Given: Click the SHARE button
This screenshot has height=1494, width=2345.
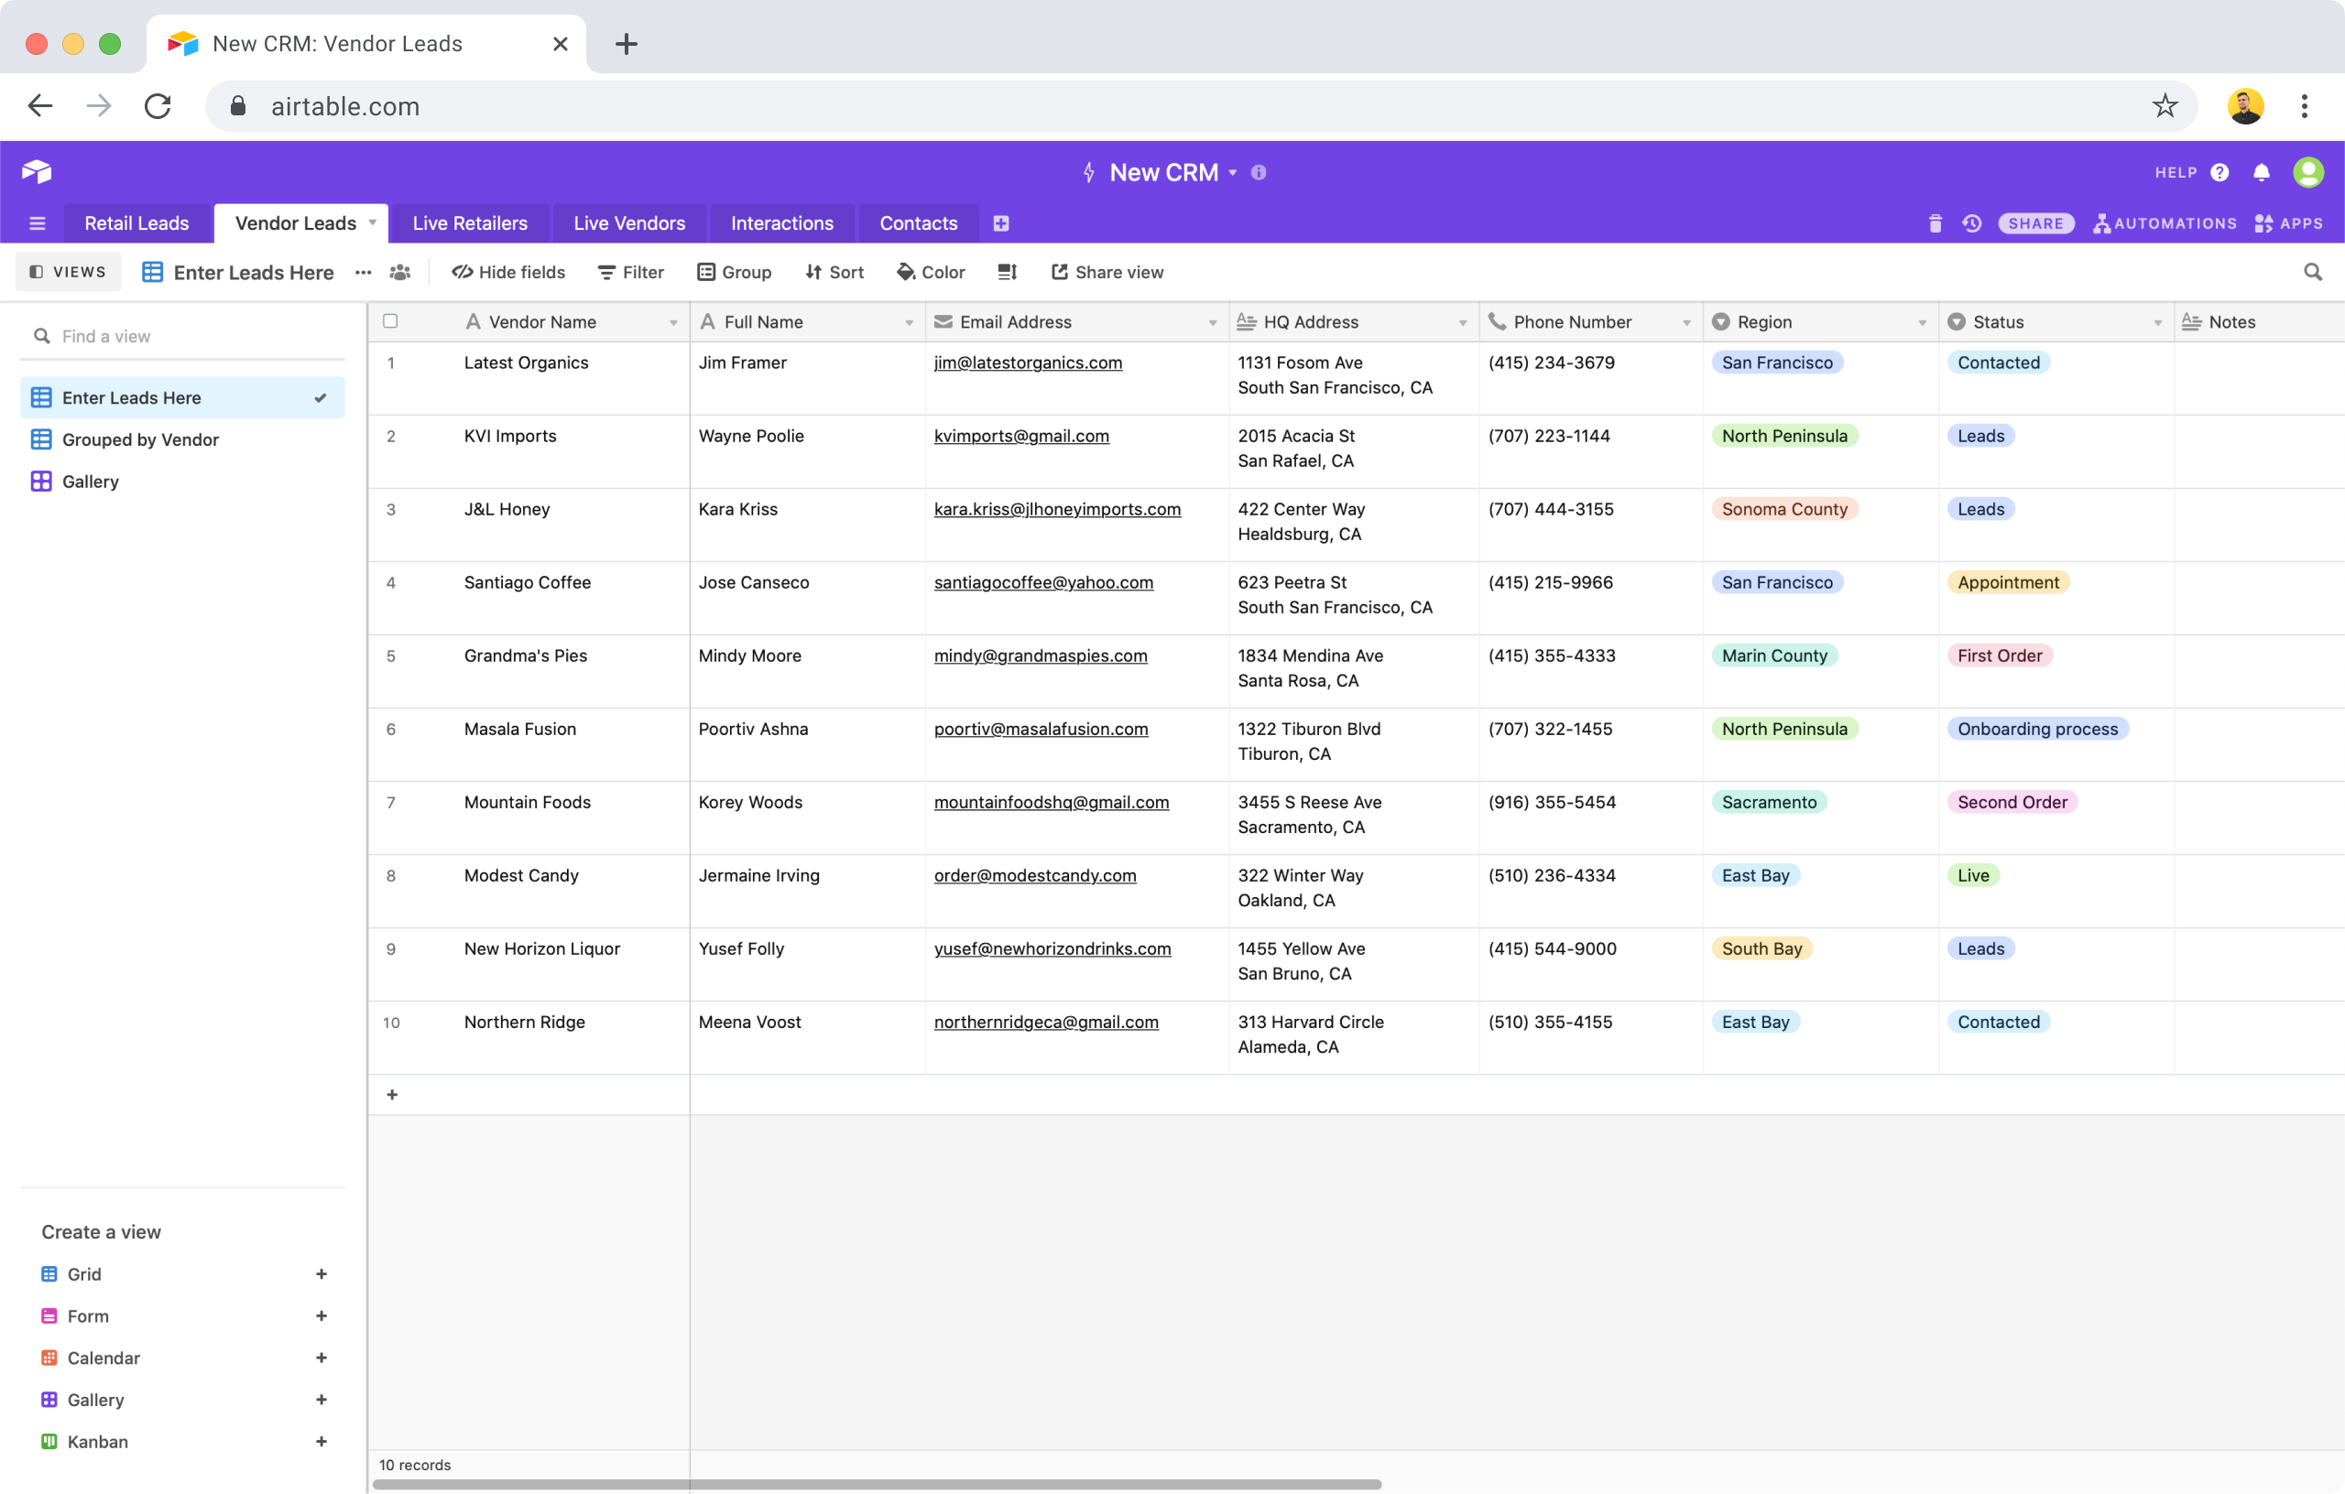Looking at the screenshot, I should (2034, 222).
